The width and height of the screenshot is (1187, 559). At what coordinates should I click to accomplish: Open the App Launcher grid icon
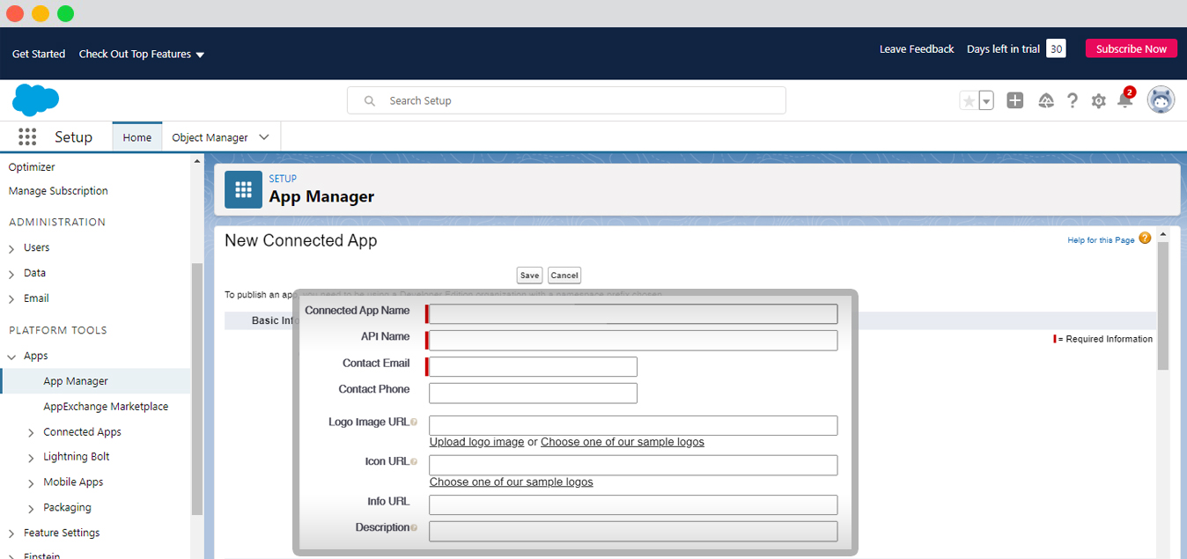[27, 136]
